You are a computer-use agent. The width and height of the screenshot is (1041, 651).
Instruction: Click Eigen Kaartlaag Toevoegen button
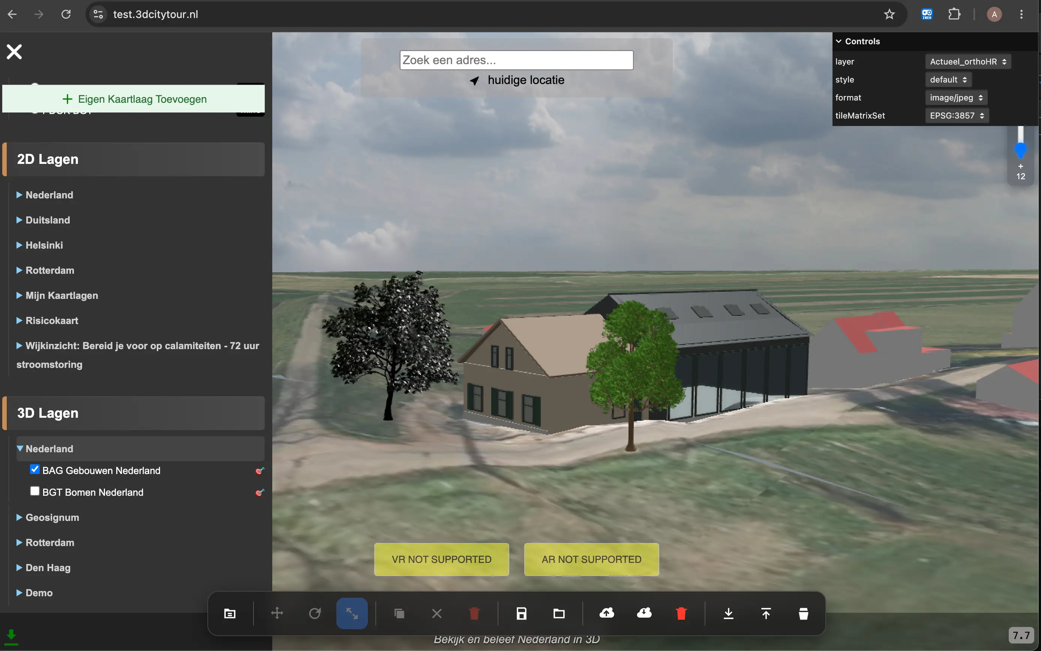click(133, 99)
